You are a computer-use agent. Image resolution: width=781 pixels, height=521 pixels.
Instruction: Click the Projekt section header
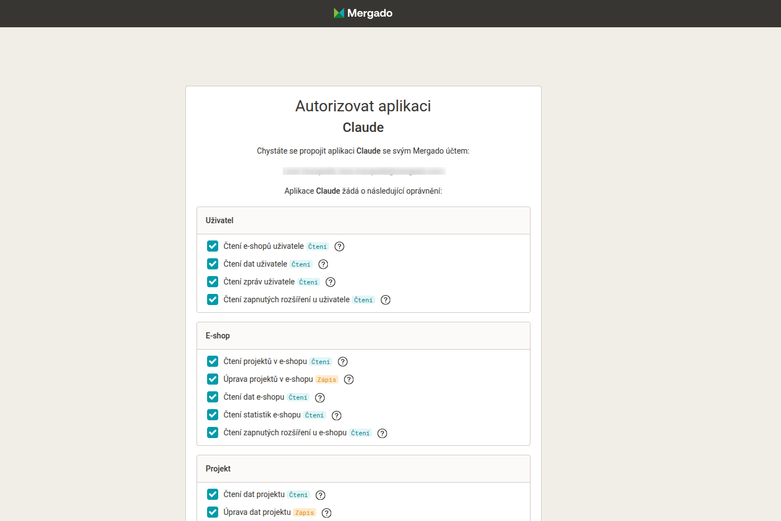point(364,469)
